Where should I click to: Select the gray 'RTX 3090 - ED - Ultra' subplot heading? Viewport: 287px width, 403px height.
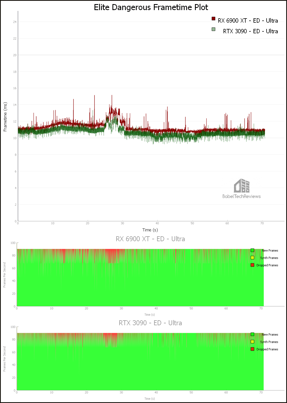pyautogui.click(x=150, y=323)
